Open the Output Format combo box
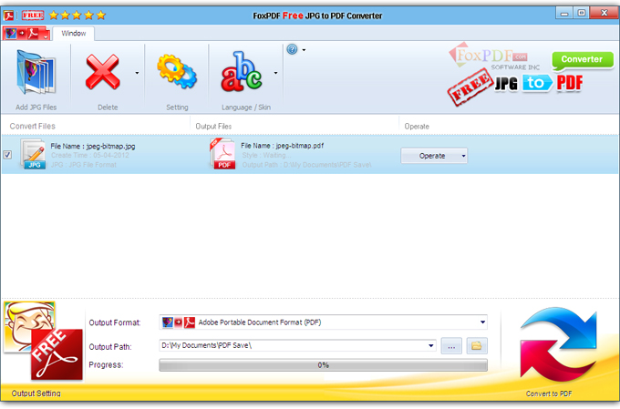 coord(323,322)
